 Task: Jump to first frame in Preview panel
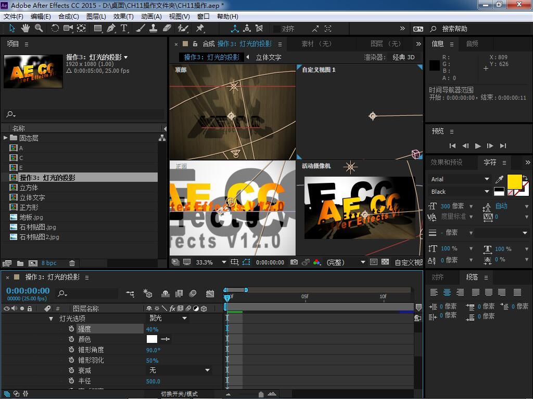pyautogui.click(x=452, y=145)
